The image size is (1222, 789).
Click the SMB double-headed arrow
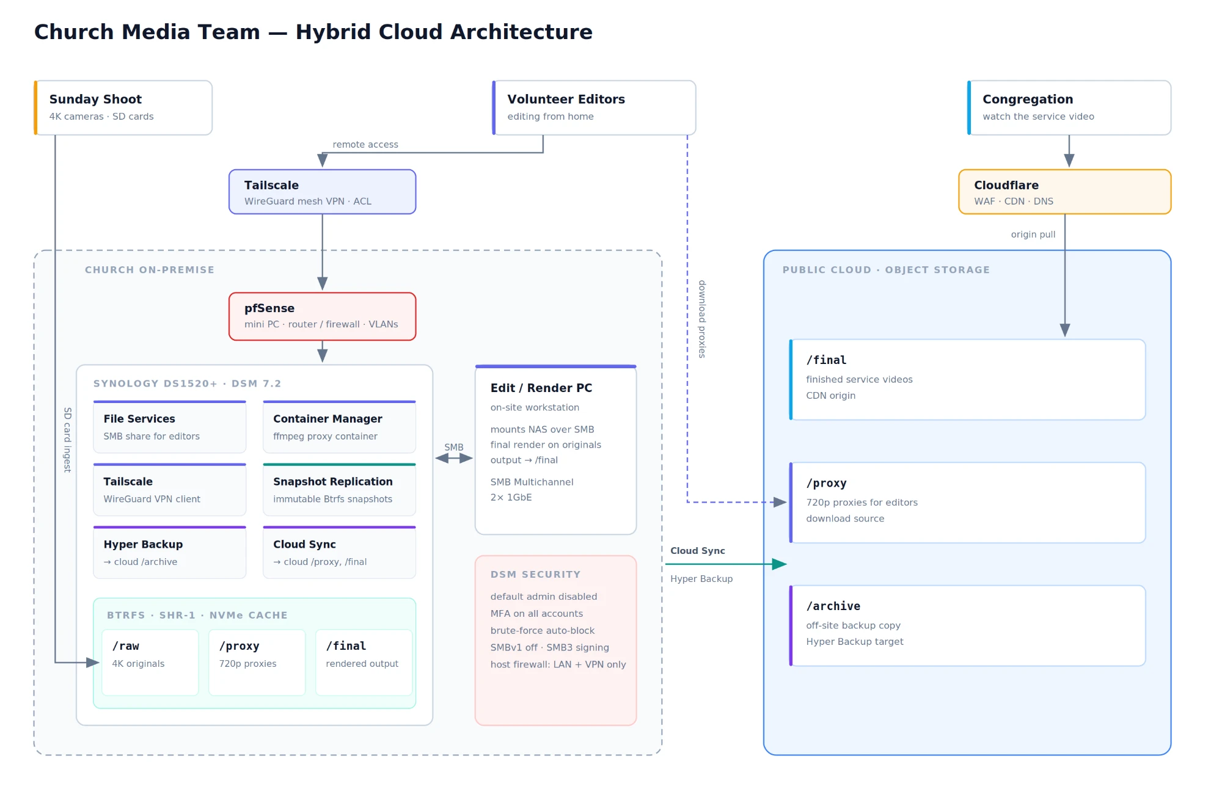(x=453, y=458)
